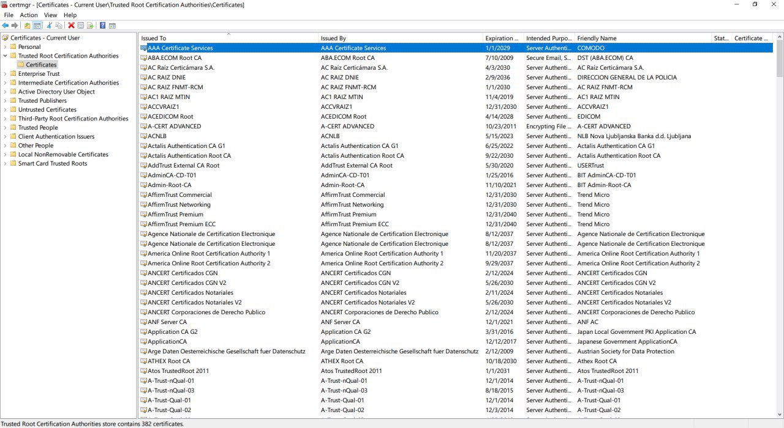Screen dimensions: 784x428
Task: Click the certificate icon beside AffirmTrust Premium ECC
Action: pos(143,224)
